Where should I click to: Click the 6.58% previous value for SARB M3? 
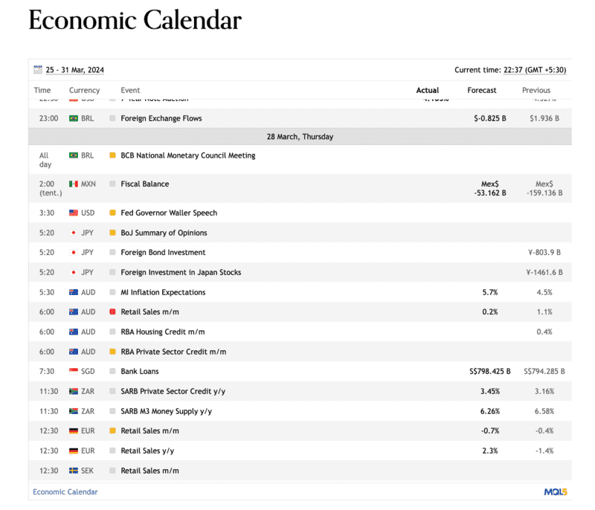point(544,411)
